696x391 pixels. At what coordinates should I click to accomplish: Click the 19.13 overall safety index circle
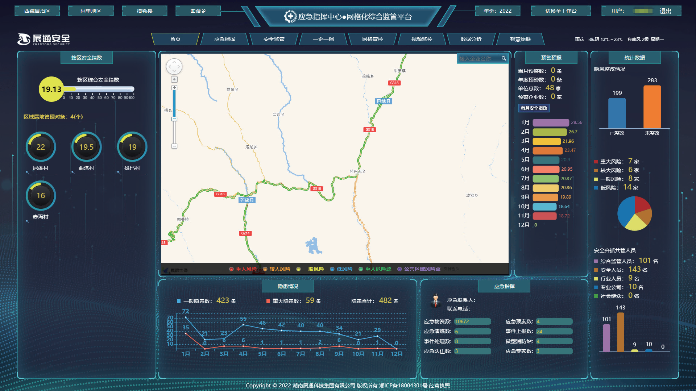pyautogui.click(x=51, y=89)
